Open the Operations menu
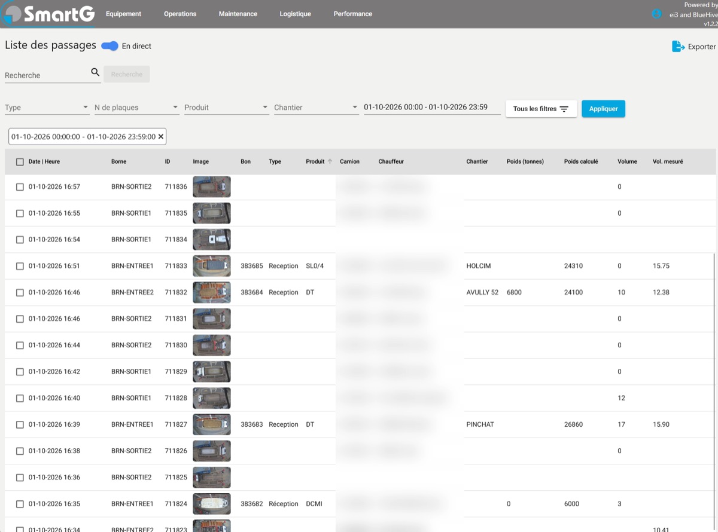This screenshot has height=532, width=718. (x=180, y=14)
